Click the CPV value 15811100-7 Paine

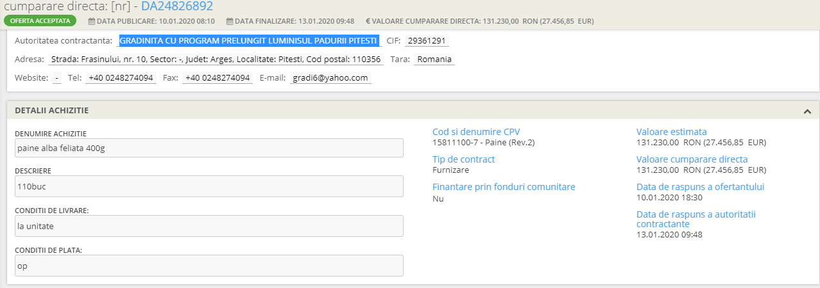(484, 143)
